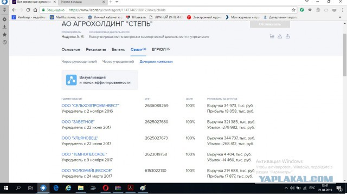Open company ООО "СЕЛЬХОЗПРОМИНВЕСТ"
The width and height of the screenshot is (347, 195).
[x=91, y=106]
